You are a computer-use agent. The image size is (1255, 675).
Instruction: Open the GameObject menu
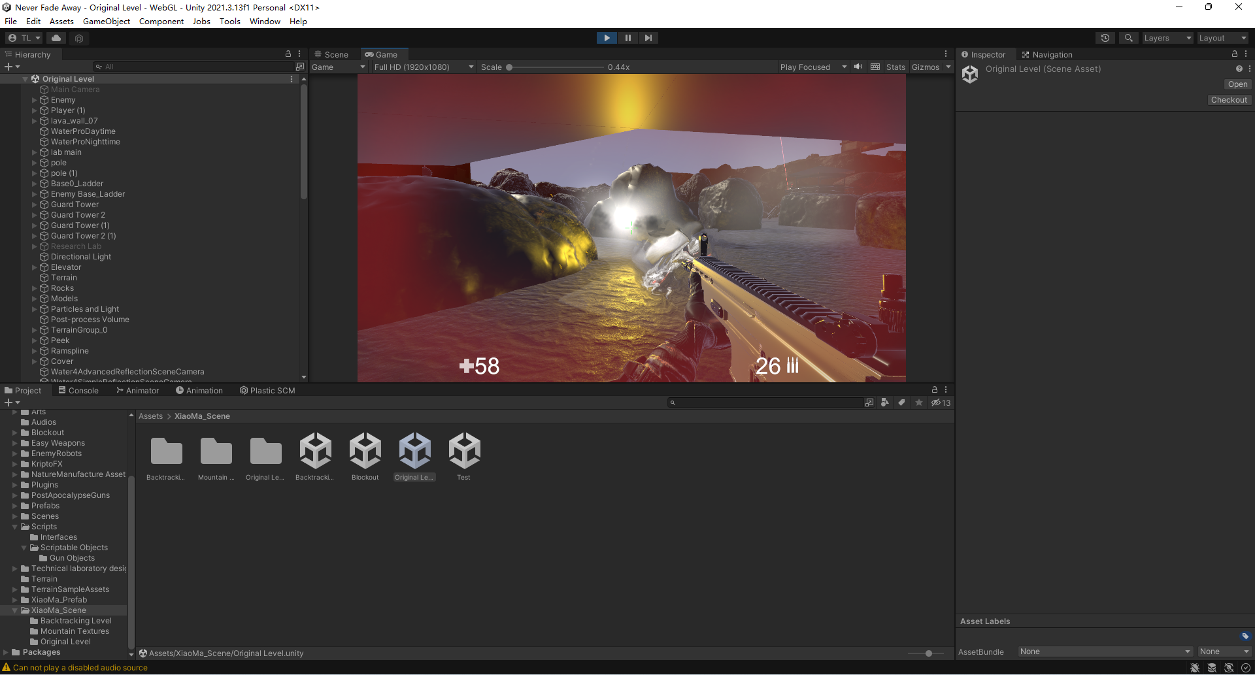click(x=106, y=21)
